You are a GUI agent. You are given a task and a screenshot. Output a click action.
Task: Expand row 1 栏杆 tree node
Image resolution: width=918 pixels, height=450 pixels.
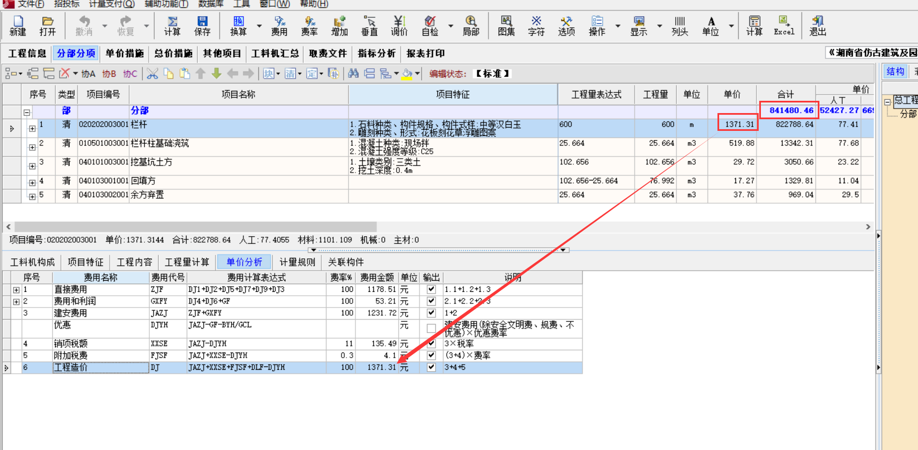(32, 129)
